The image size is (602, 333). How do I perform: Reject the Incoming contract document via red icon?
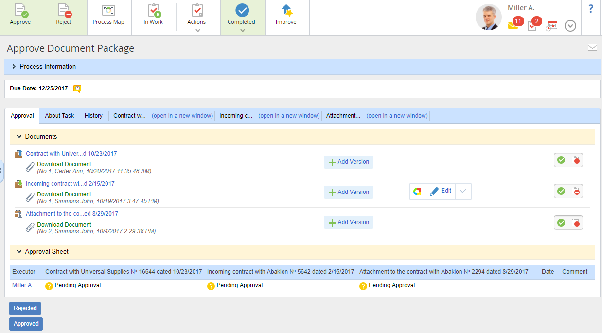tap(576, 192)
